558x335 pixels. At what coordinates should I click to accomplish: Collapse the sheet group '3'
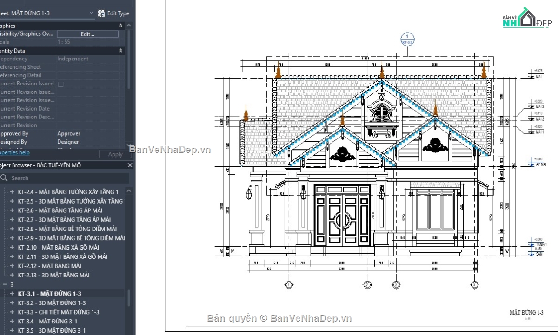5,284
